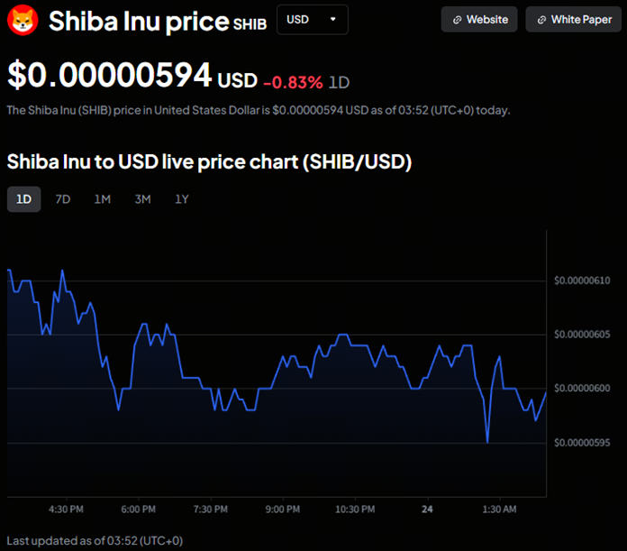Click the SHIB ticker beside the title

tap(250, 23)
